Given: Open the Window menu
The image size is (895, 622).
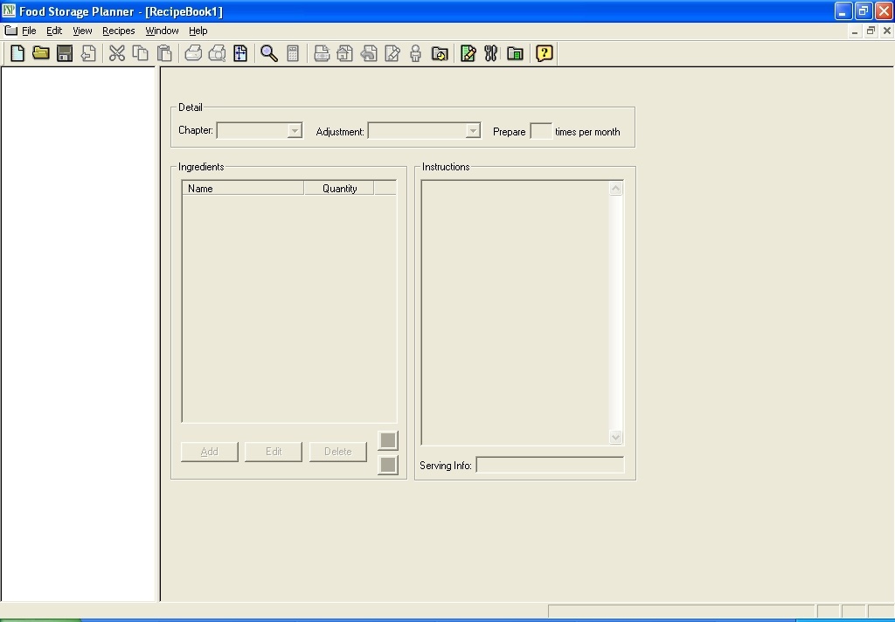Looking at the screenshot, I should 161,30.
